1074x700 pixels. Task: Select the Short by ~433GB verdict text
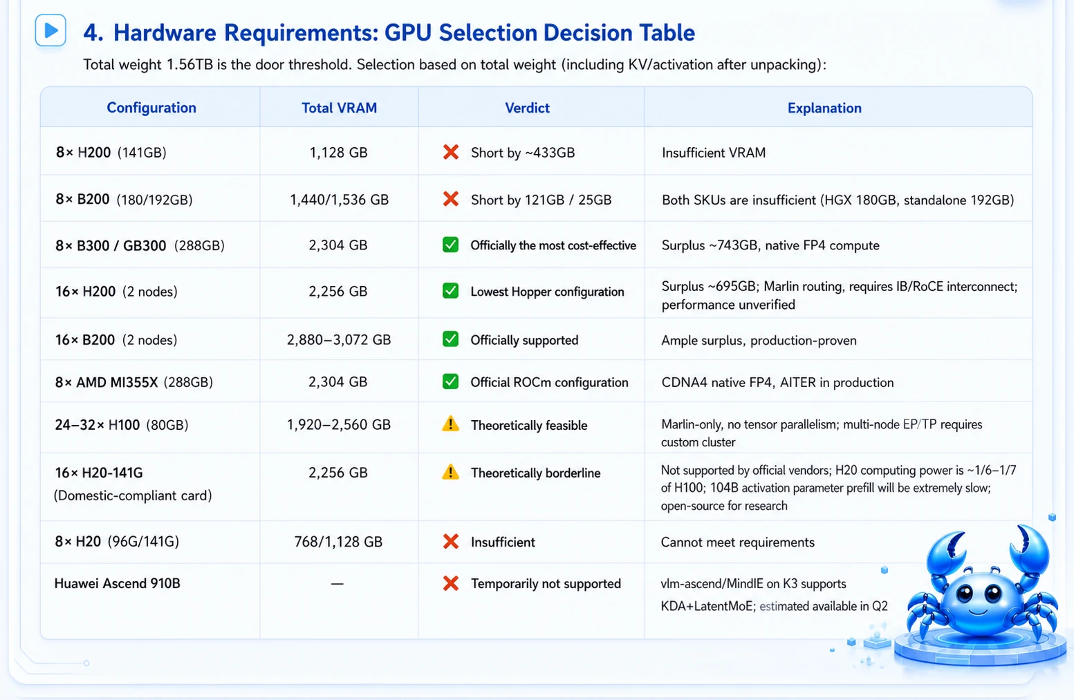(x=523, y=153)
